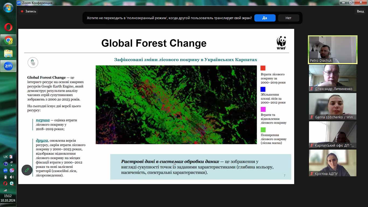Switch to Google Chrome in the taskbar

click(8, 40)
